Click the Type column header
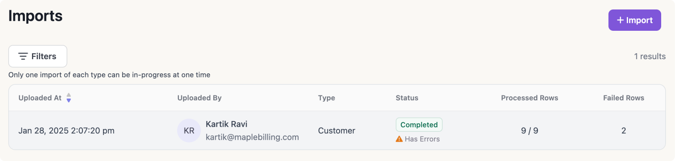675x161 pixels. (x=327, y=98)
